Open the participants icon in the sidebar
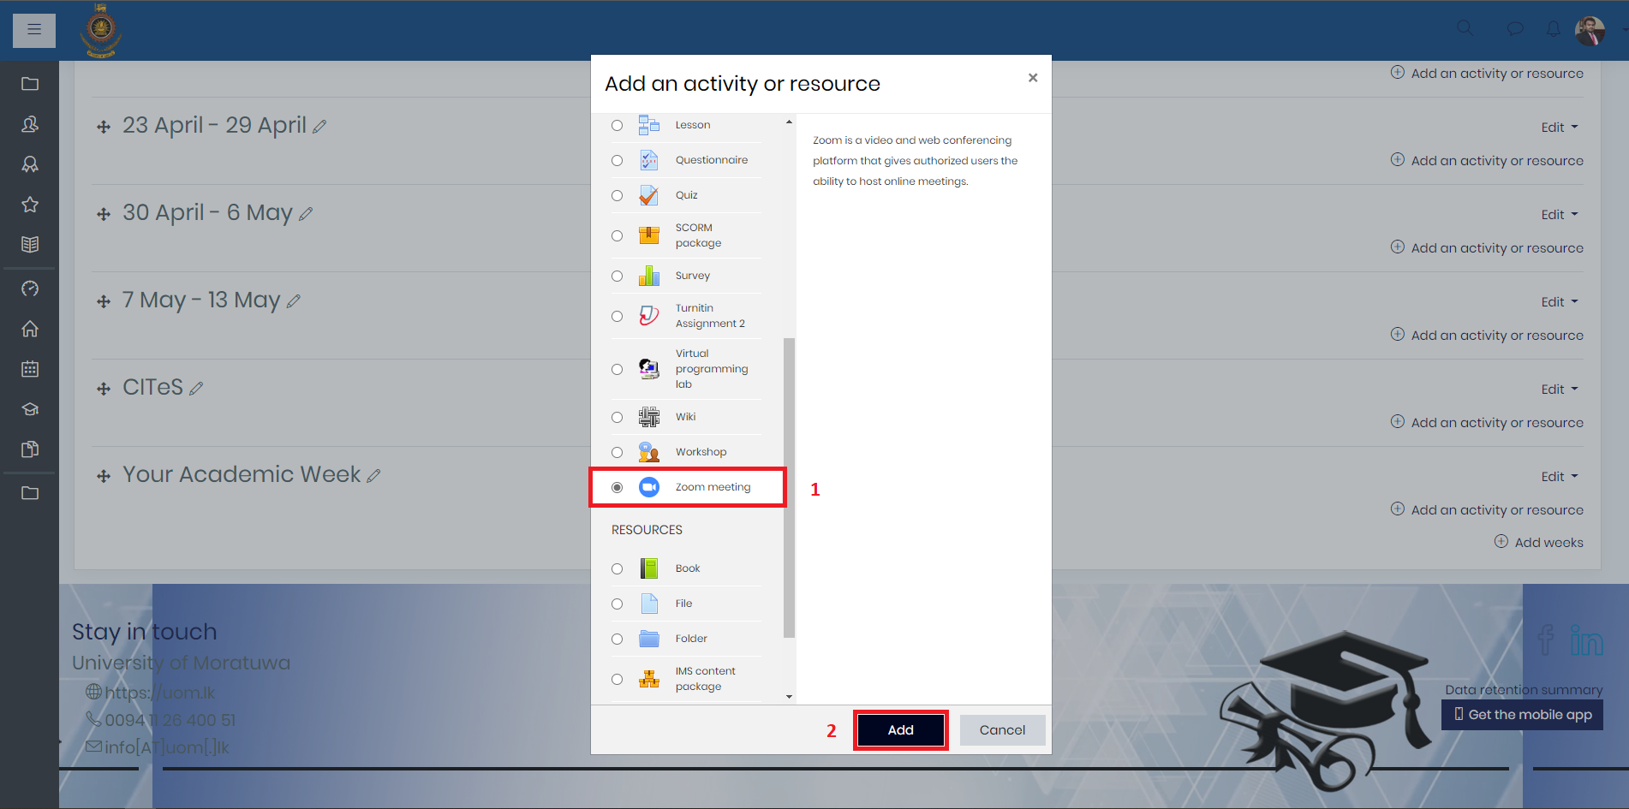Viewport: 1629px width, 809px height. click(30, 124)
